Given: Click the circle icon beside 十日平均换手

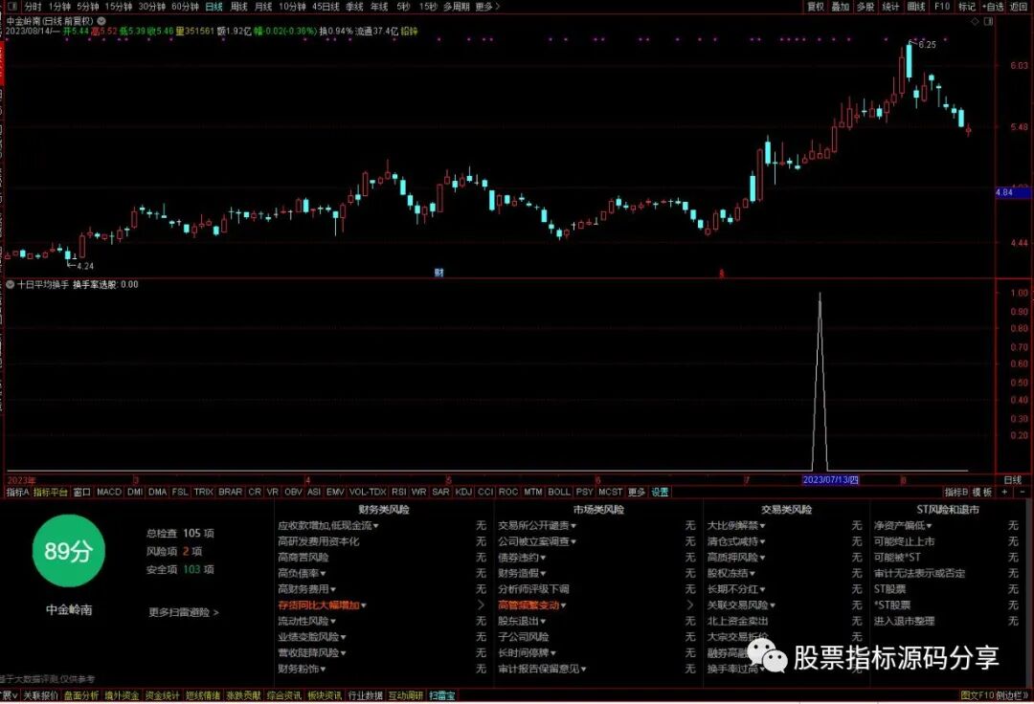Looking at the screenshot, I should (x=10, y=284).
